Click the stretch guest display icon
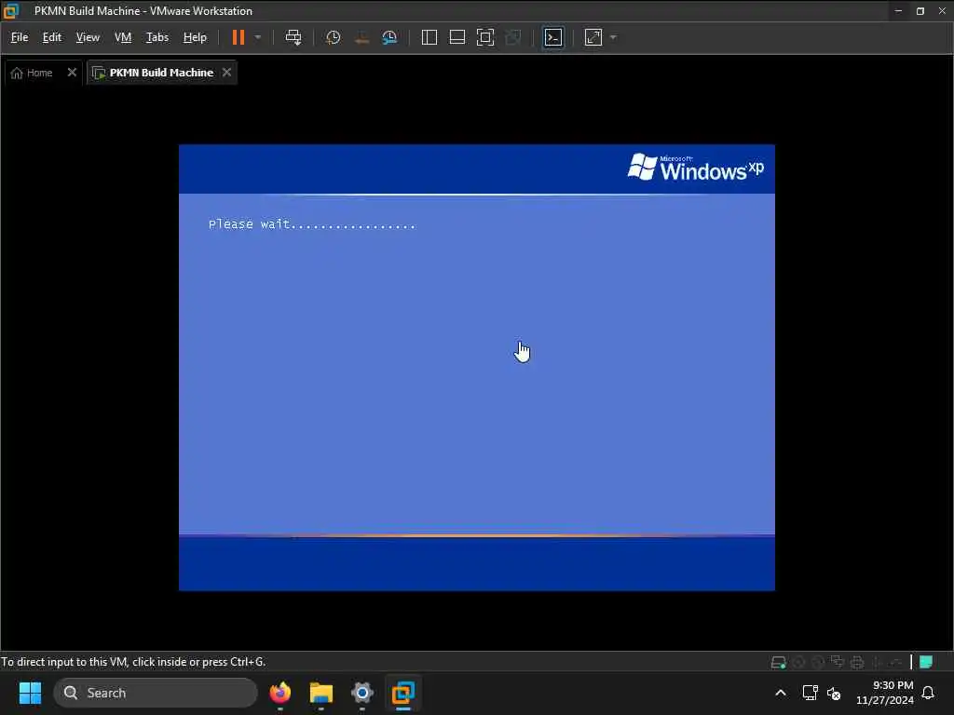Viewport: 954px width, 715px height. pos(593,37)
